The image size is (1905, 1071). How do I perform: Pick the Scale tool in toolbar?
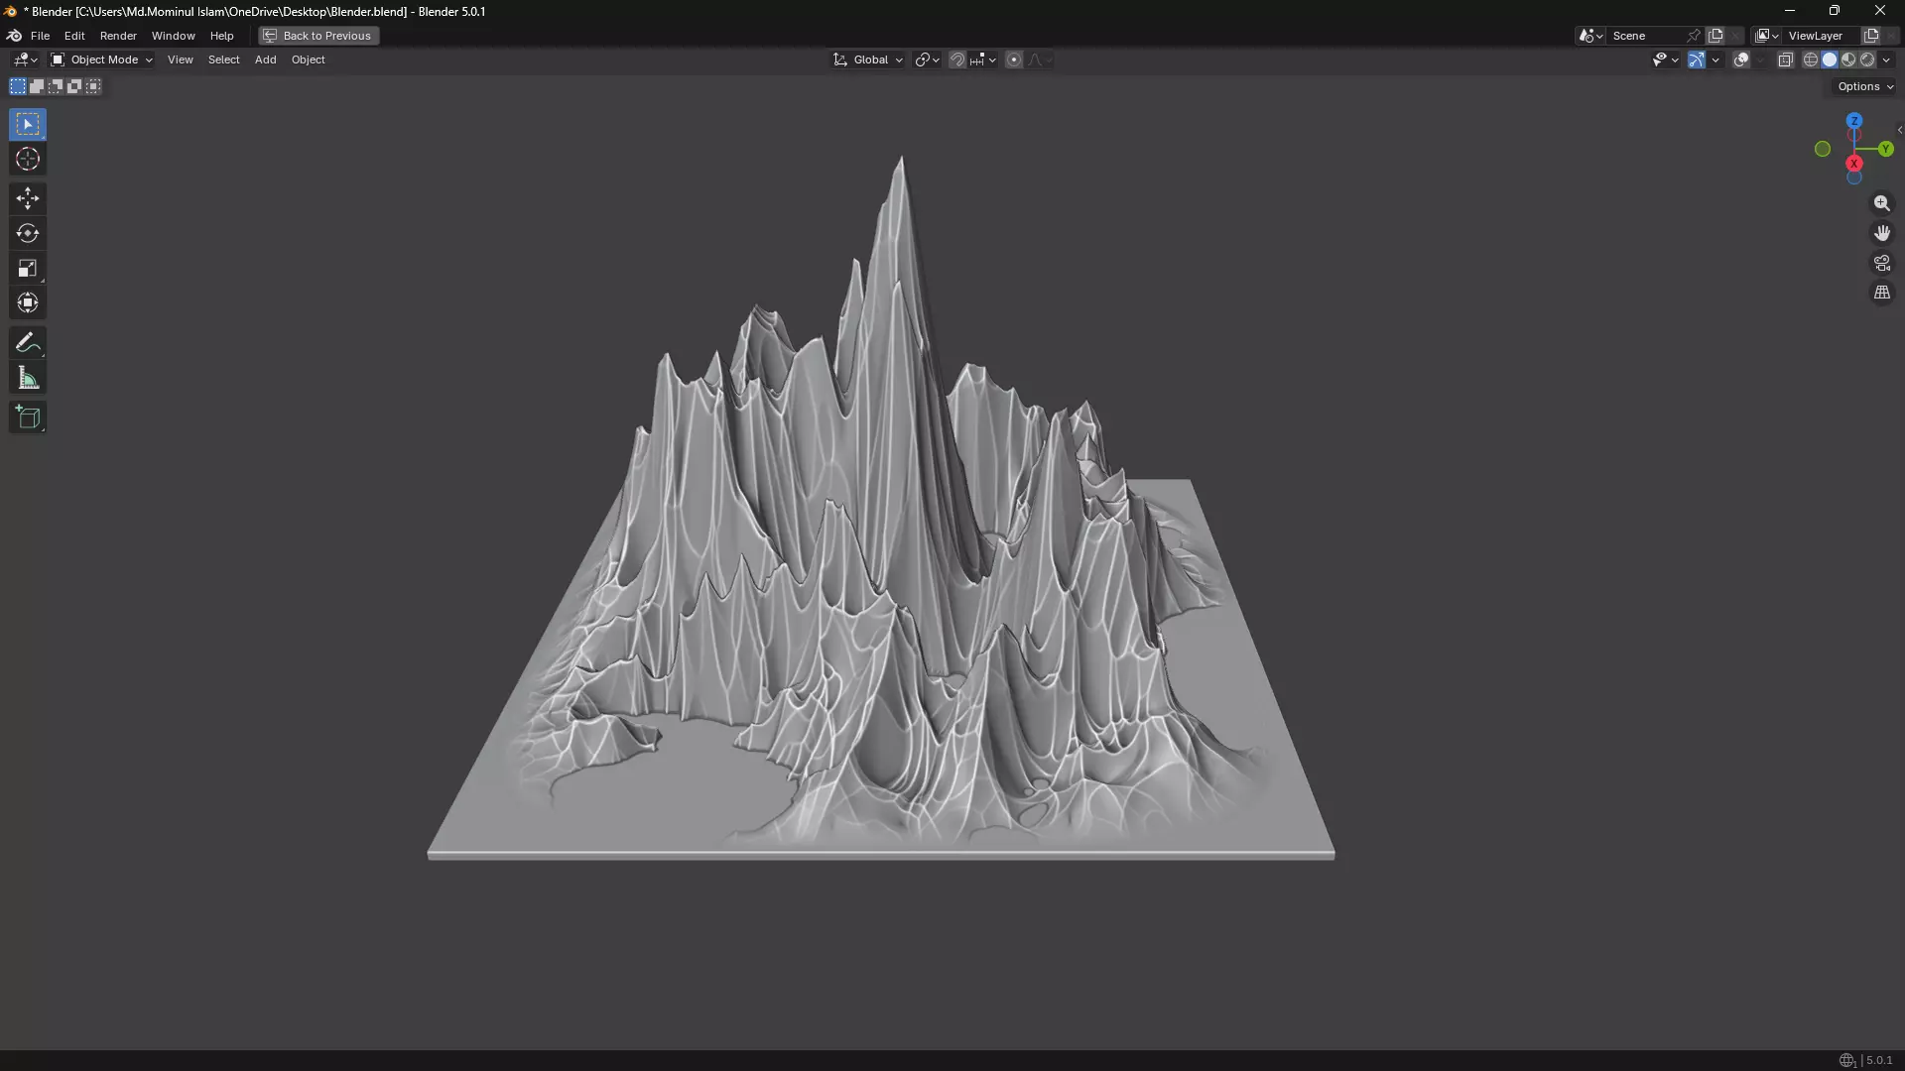(x=28, y=268)
